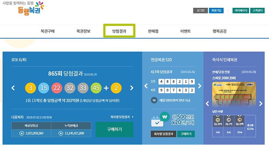Click the green won coin icon
The image size is (269, 147).
tap(164, 117)
